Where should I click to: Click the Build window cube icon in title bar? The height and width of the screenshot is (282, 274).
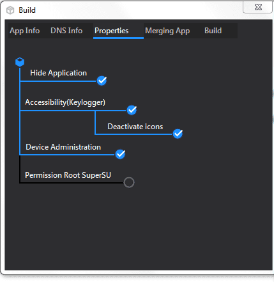pos(10,10)
